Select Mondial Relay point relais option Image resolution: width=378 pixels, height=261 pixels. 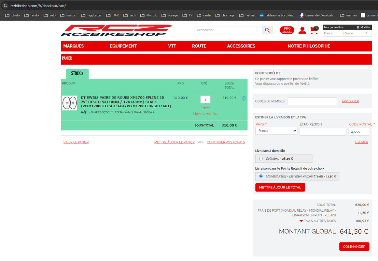pos(261,177)
